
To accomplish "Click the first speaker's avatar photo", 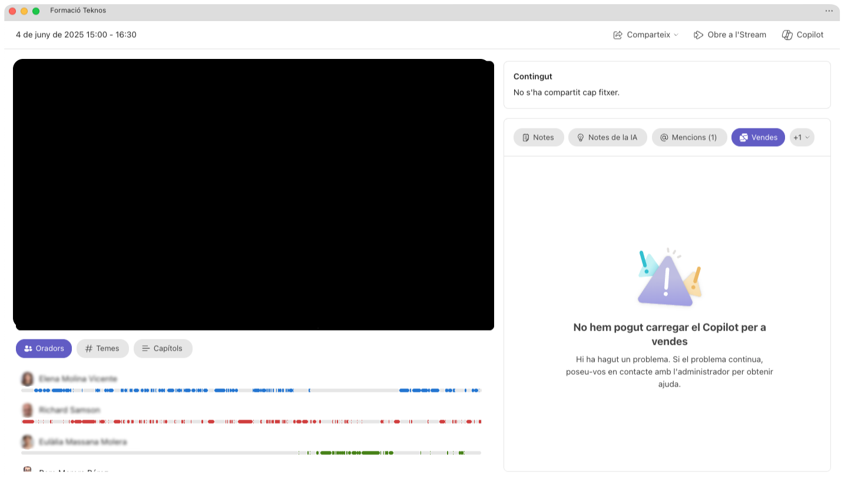I will pyautogui.click(x=27, y=379).
